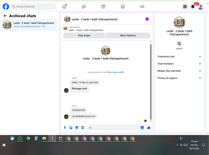The height and width of the screenshot is (155, 209).
Task: Expand the Customise chat section
Action: click(x=179, y=56)
